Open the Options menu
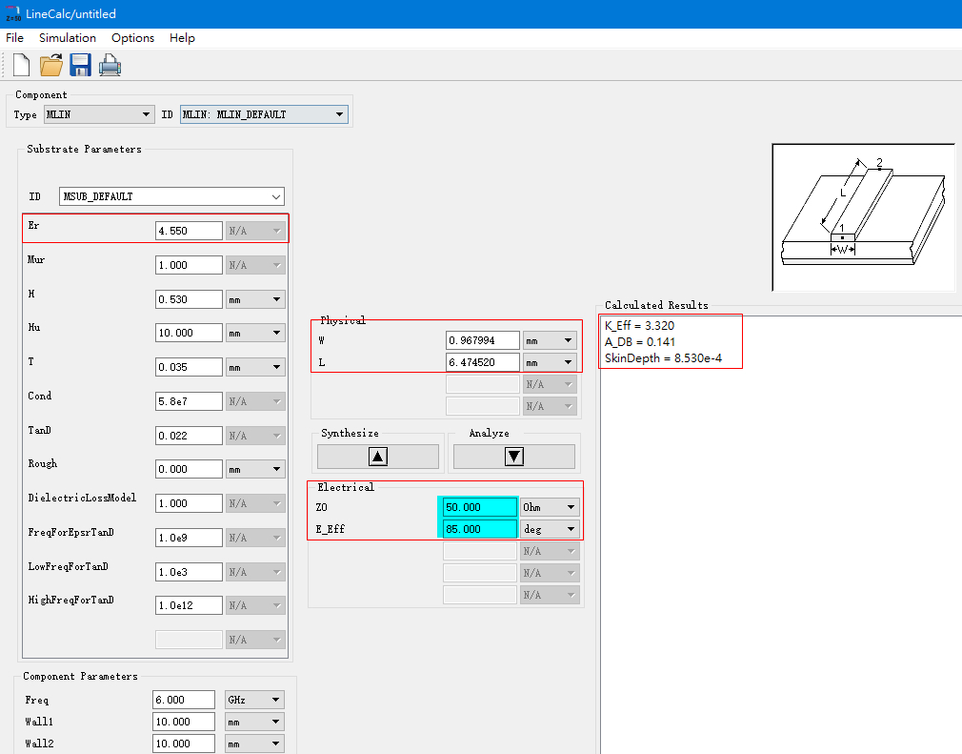Screen dimensions: 962x754 132,38
